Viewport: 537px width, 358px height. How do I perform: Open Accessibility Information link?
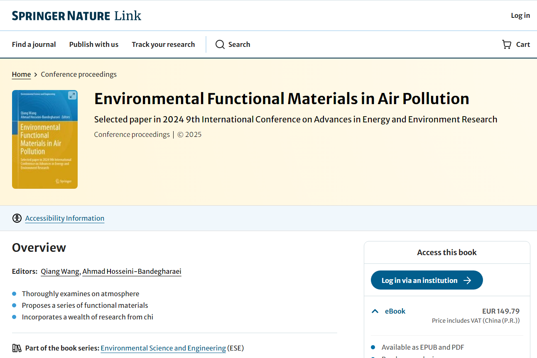(65, 218)
